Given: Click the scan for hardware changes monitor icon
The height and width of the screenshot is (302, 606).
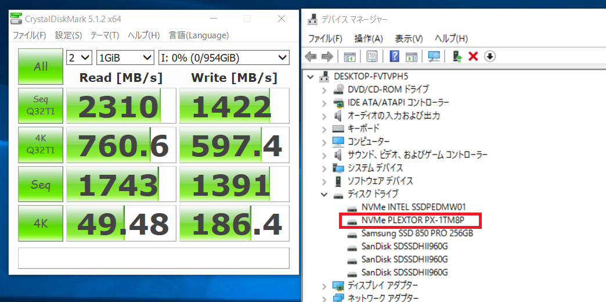Looking at the screenshot, I should click(x=434, y=57).
